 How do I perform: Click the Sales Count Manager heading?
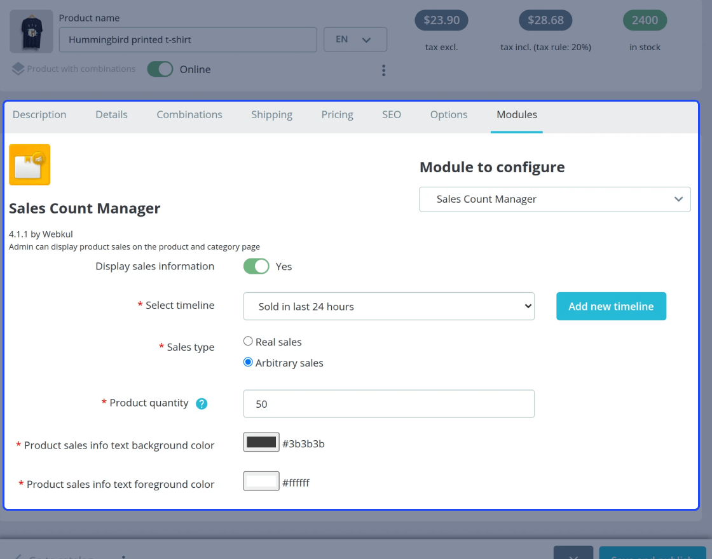coord(85,208)
